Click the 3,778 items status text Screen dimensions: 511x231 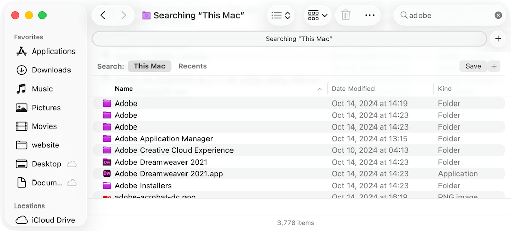(295, 223)
